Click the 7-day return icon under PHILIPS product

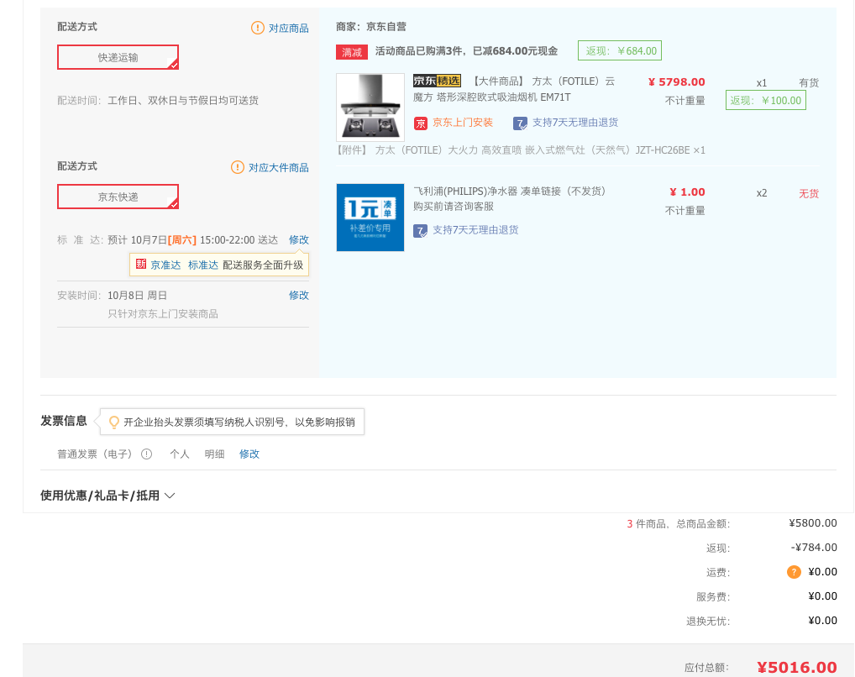pyautogui.click(x=421, y=231)
